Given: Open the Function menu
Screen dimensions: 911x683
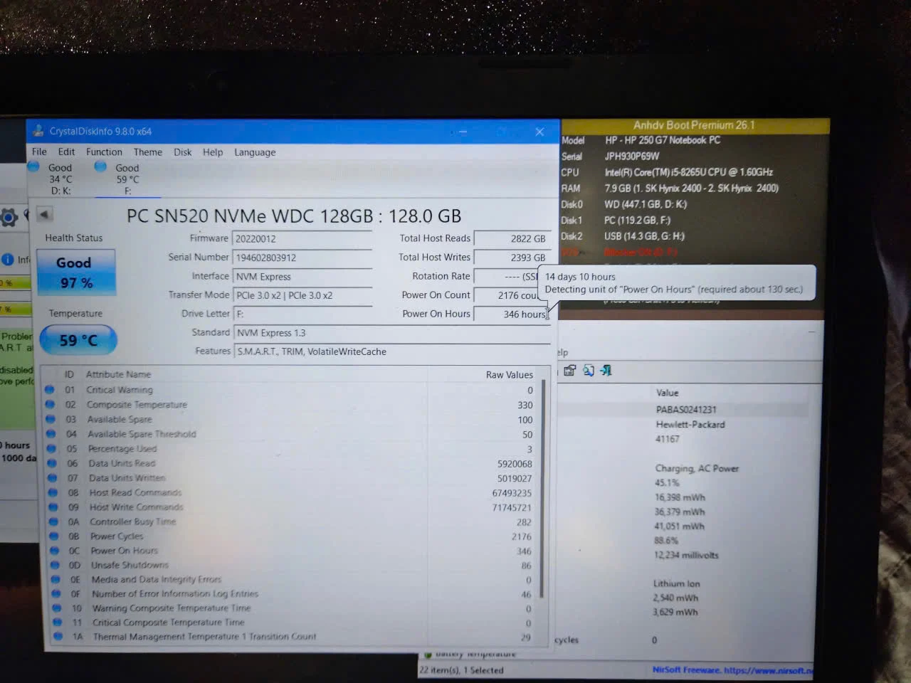Looking at the screenshot, I should click(x=104, y=152).
